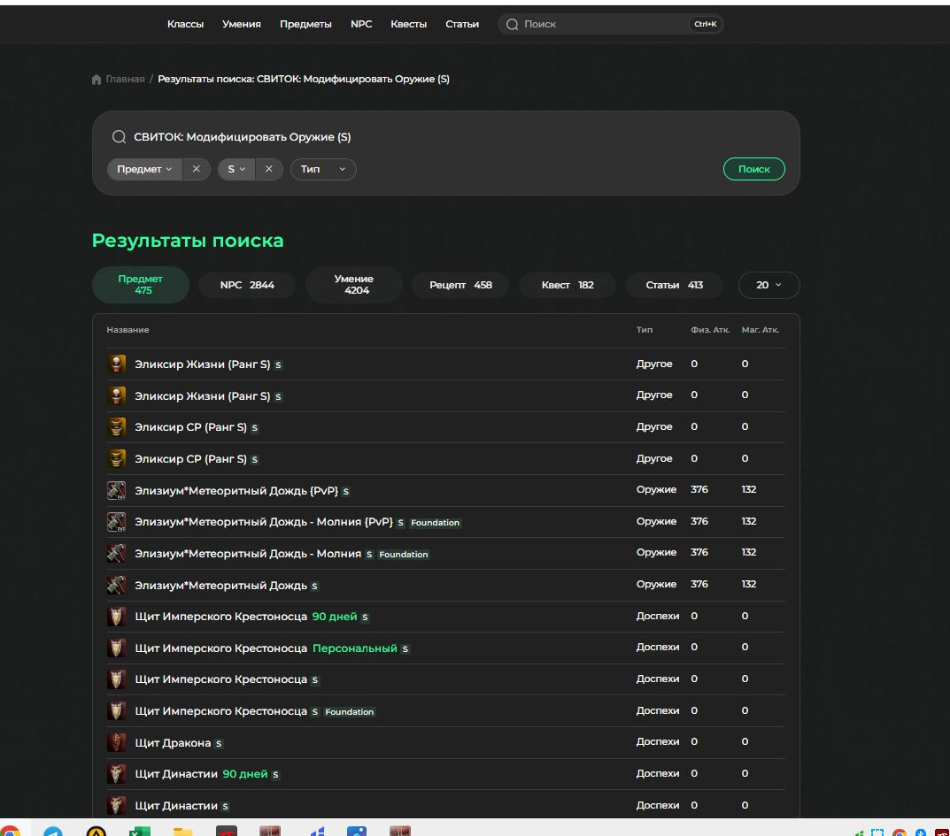
Task: Open the Предмет category dropdown
Action: click(145, 169)
